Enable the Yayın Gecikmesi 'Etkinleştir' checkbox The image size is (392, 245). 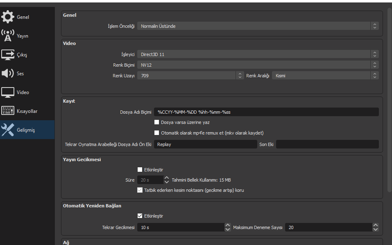click(x=140, y=170)
